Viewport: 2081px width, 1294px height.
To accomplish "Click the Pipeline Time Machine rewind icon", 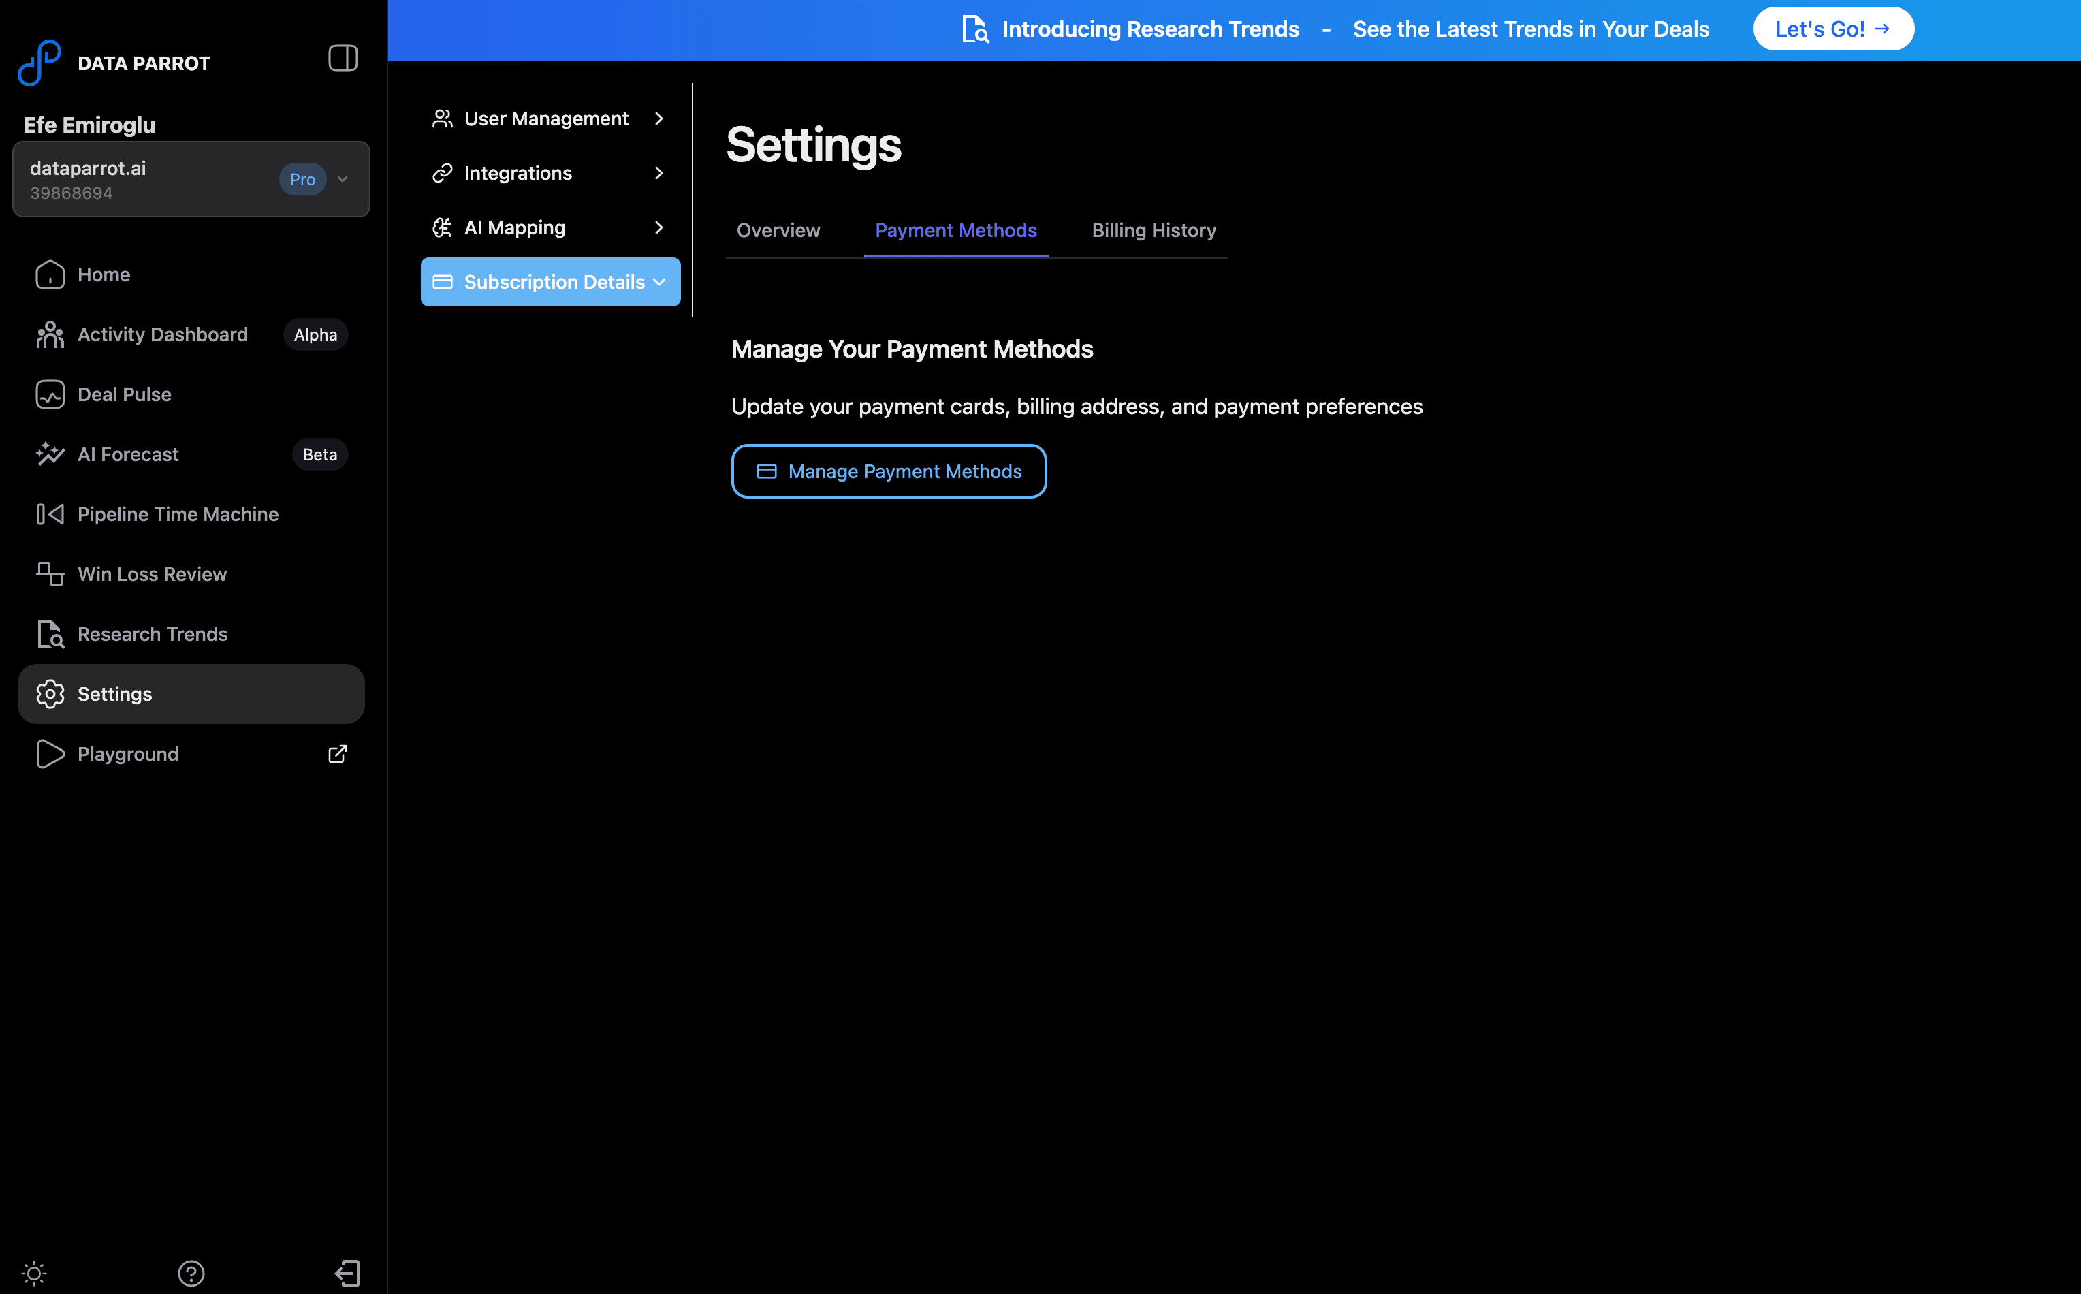I will (x=50, y=514).
